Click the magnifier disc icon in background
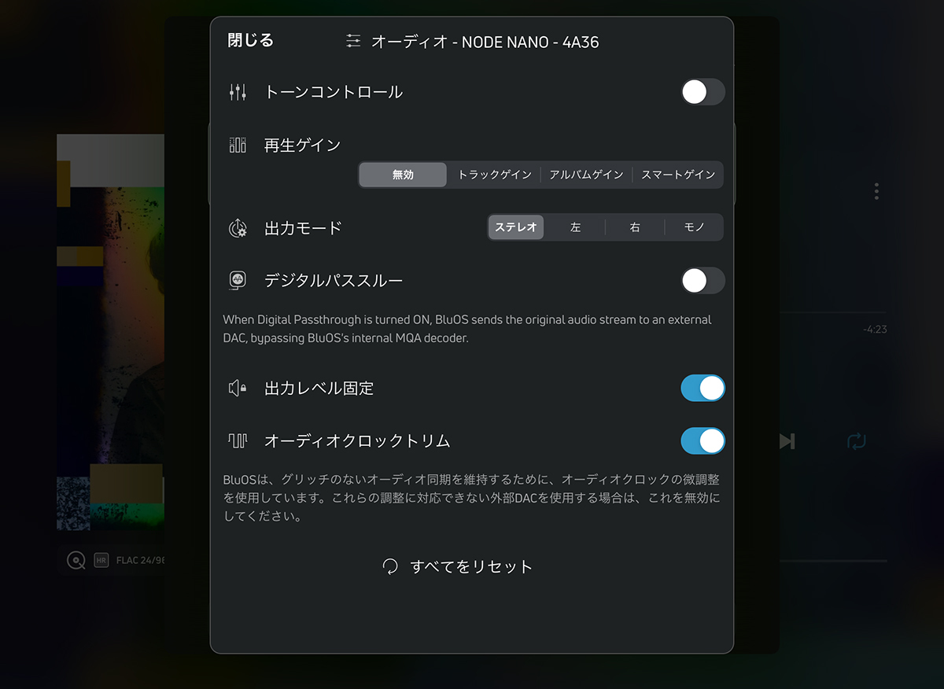The image size is (944, 689). coord(76,561)
